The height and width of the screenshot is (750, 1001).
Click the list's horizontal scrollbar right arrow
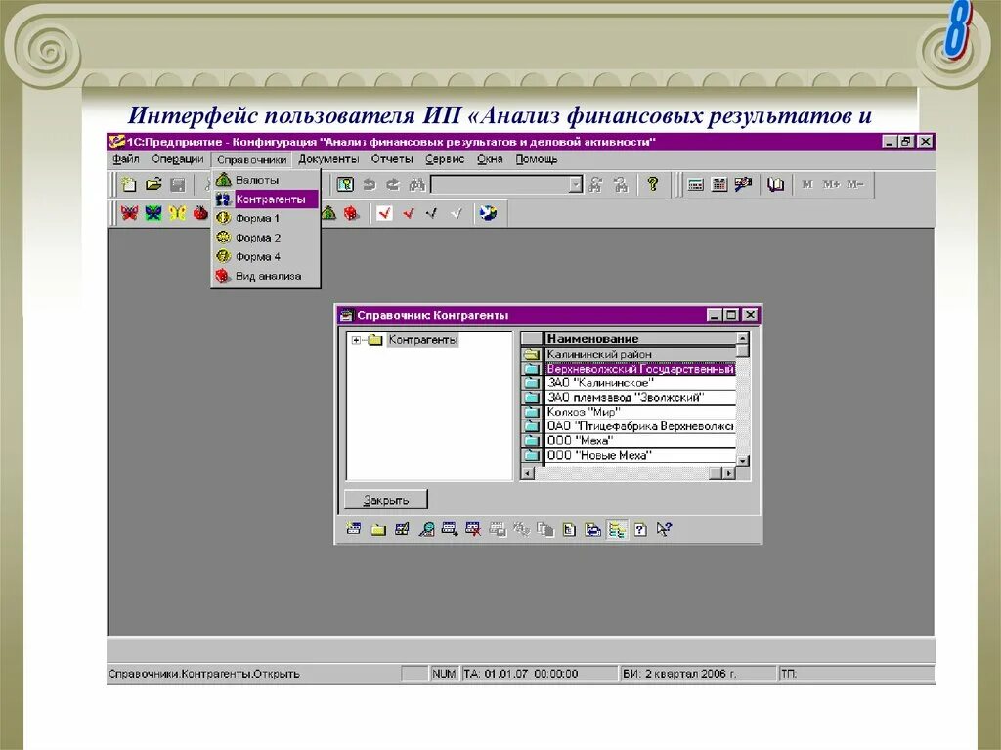tap(729, 473)
